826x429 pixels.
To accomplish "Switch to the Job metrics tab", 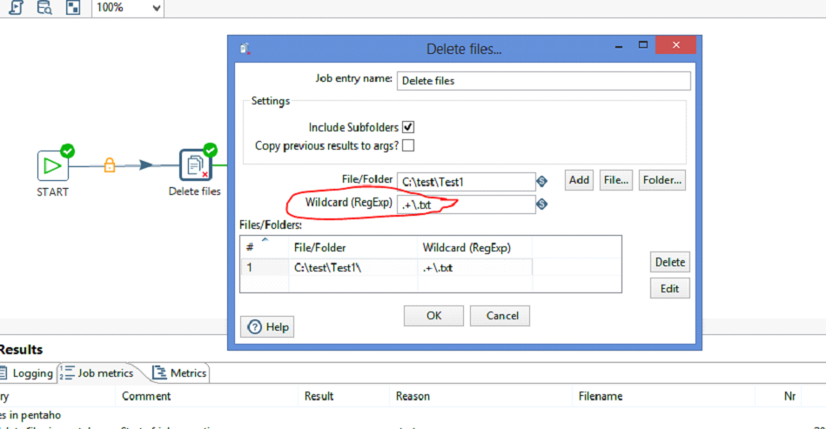I will 97,373.
